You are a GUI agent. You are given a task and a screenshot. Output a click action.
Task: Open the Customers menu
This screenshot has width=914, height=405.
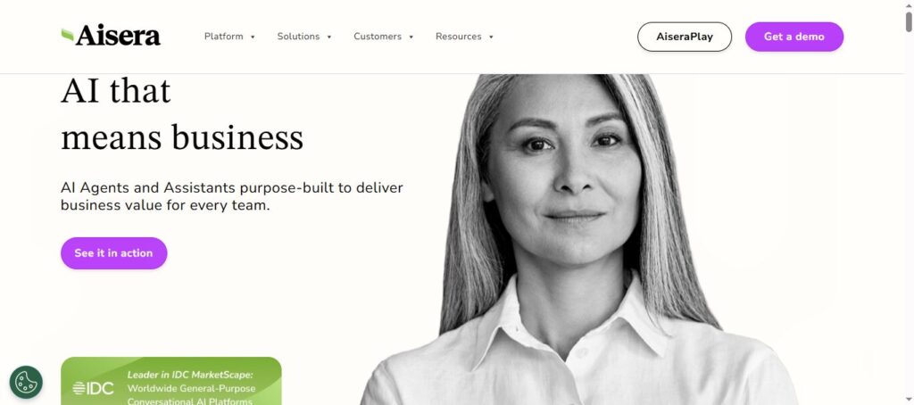378,37
